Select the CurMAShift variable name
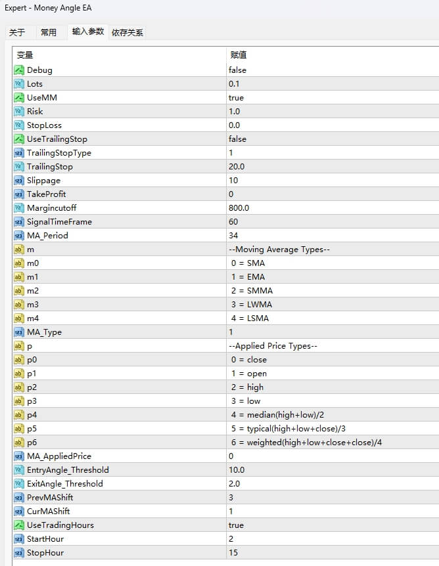Image resolution: width=439 pixels, height=566 pixels. [x=49, y=511]
